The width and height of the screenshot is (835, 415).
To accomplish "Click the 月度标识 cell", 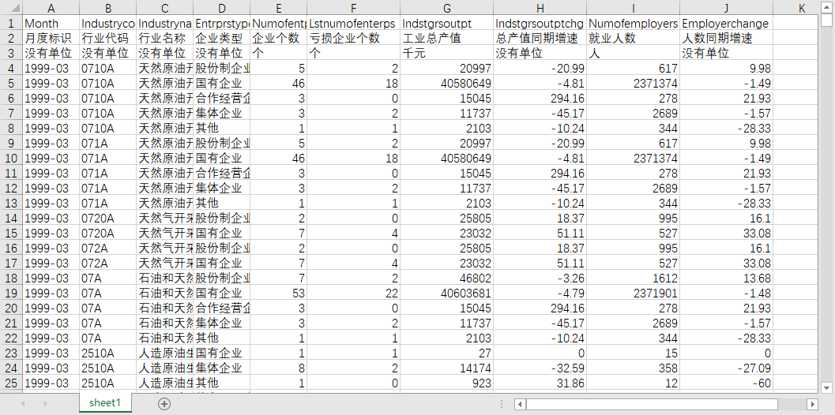I will [x=51, y=39].
